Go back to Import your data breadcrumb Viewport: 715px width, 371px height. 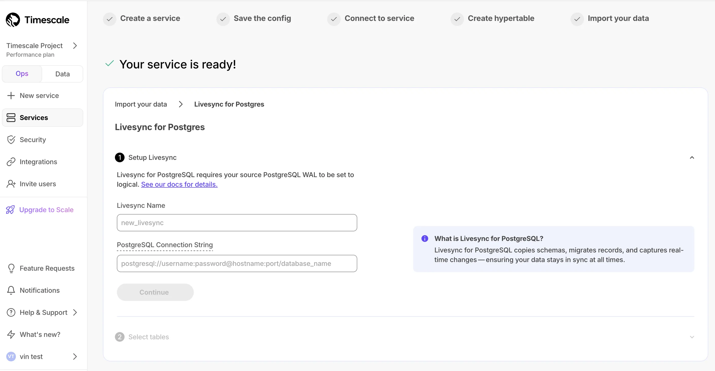[x=141, y=104]
